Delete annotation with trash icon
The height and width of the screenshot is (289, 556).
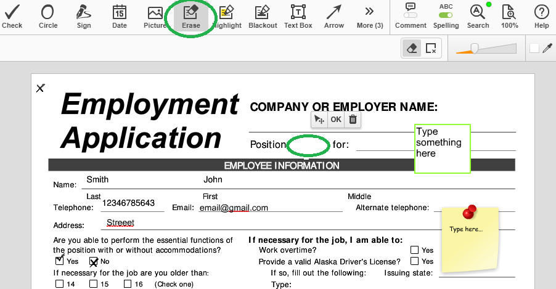point(353,120)
